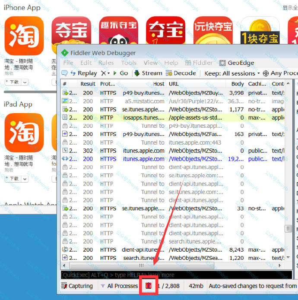Select the a5.mzstatic.com image session row

tap(173, 101)
